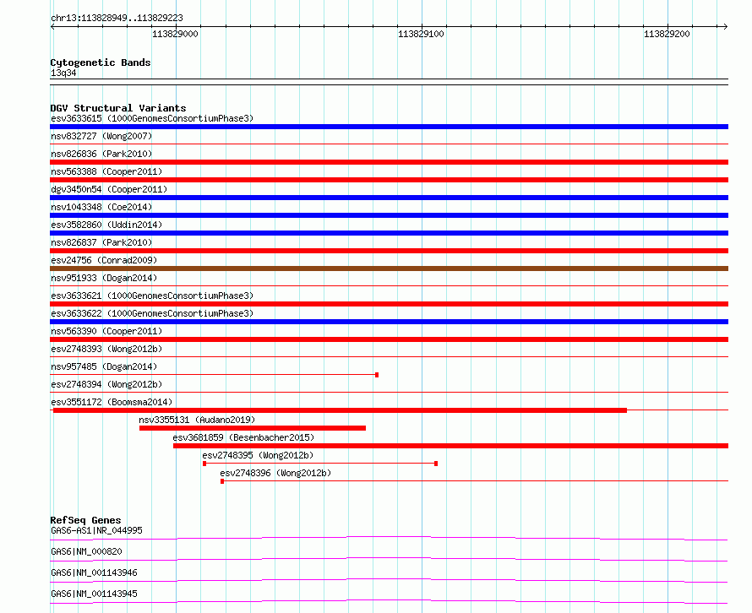
Task: Click the ruler's right arrow end
Action: tap(726, 26)
